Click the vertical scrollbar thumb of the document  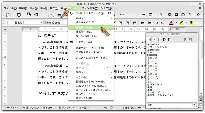point(201,50)
